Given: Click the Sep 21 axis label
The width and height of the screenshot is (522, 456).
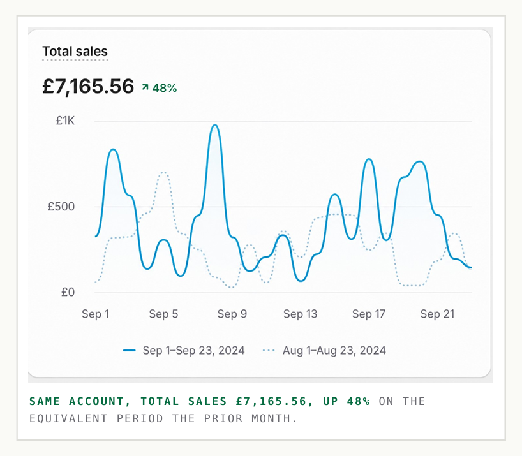Looking at the screenshot, I should [x=437, y=314].
